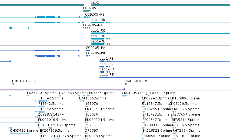
Task: Click the LD41316.5prime EST label
Action: [93, 98]
